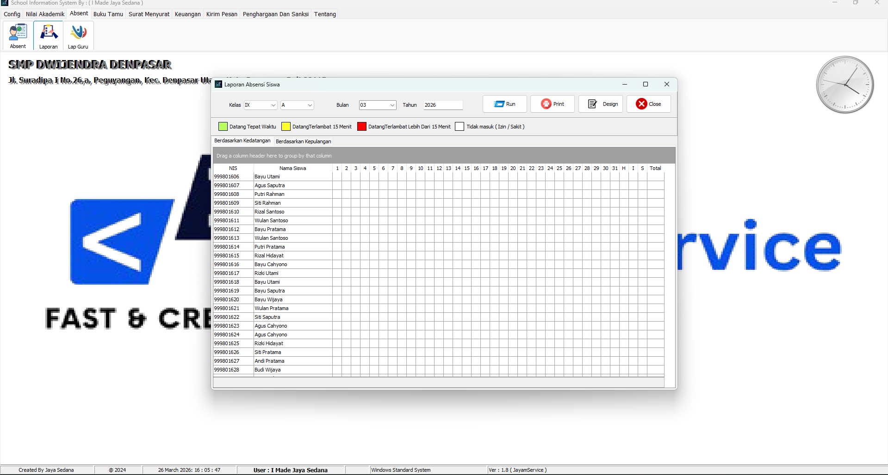Click the green Datang Tepat Waktu swatch
Screen dimensions: 888x475
click(x=223, y=127)
